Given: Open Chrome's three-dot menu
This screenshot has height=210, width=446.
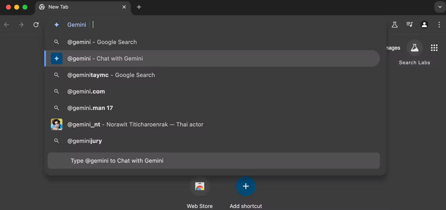Looking at the screenshot, I should 439,24.
